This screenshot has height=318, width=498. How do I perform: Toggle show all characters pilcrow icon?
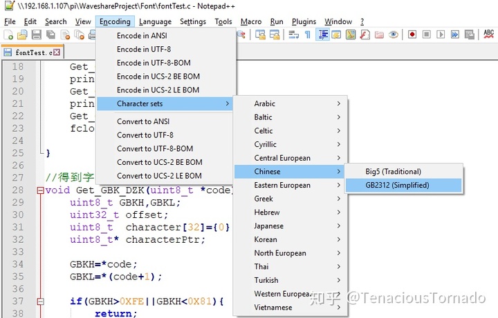point(307,34)
